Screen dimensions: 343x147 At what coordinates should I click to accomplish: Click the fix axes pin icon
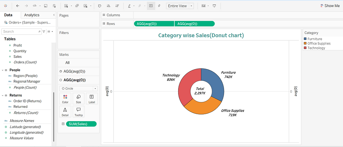point(159,6)
